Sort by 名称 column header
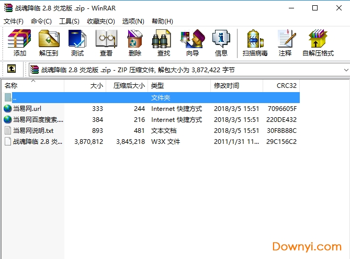This screenshot has height=259, width=350. click(x=33, y=85)
